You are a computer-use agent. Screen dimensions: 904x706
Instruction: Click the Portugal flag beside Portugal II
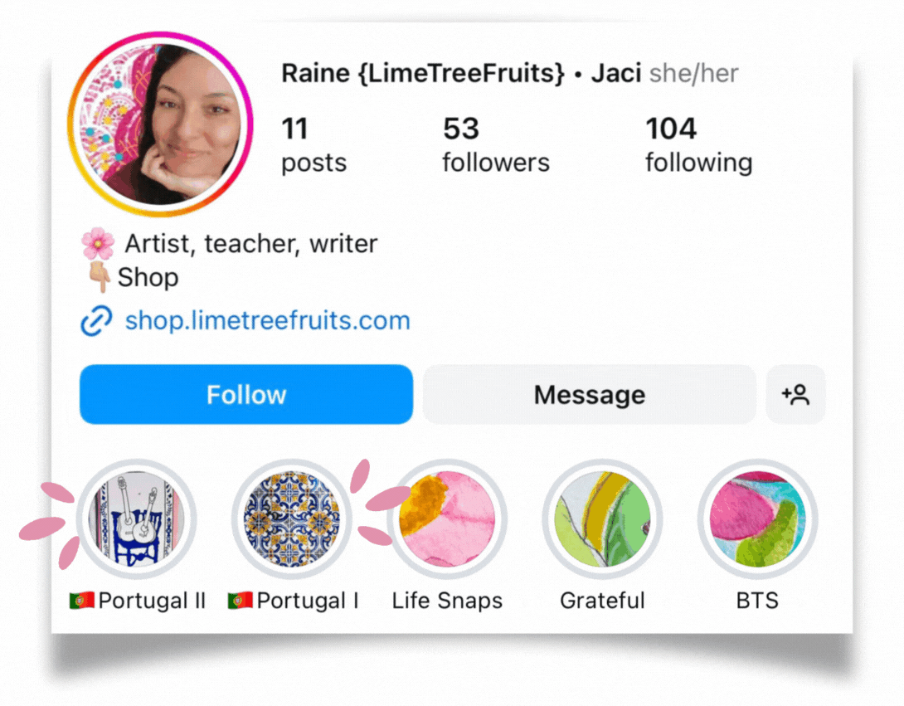(x=82, y=601)
